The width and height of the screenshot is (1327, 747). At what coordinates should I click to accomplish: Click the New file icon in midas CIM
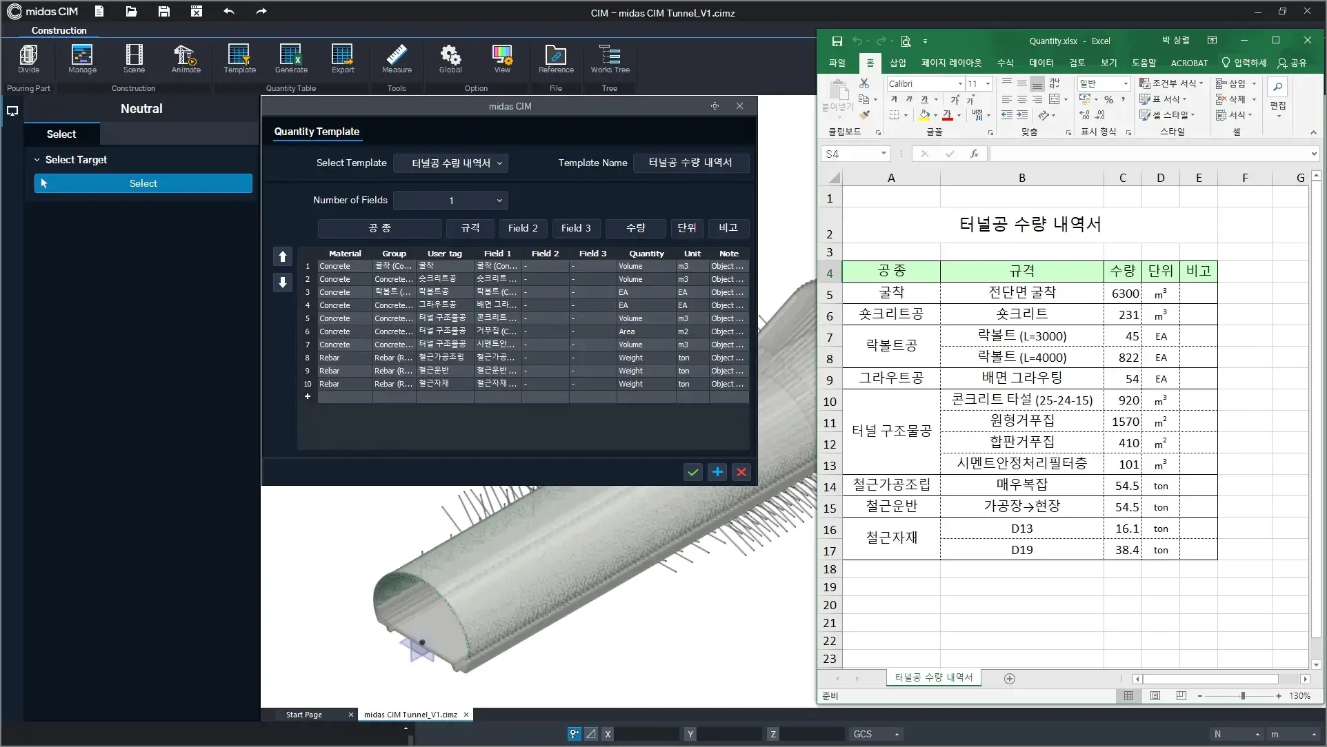[x=99, y=11]
